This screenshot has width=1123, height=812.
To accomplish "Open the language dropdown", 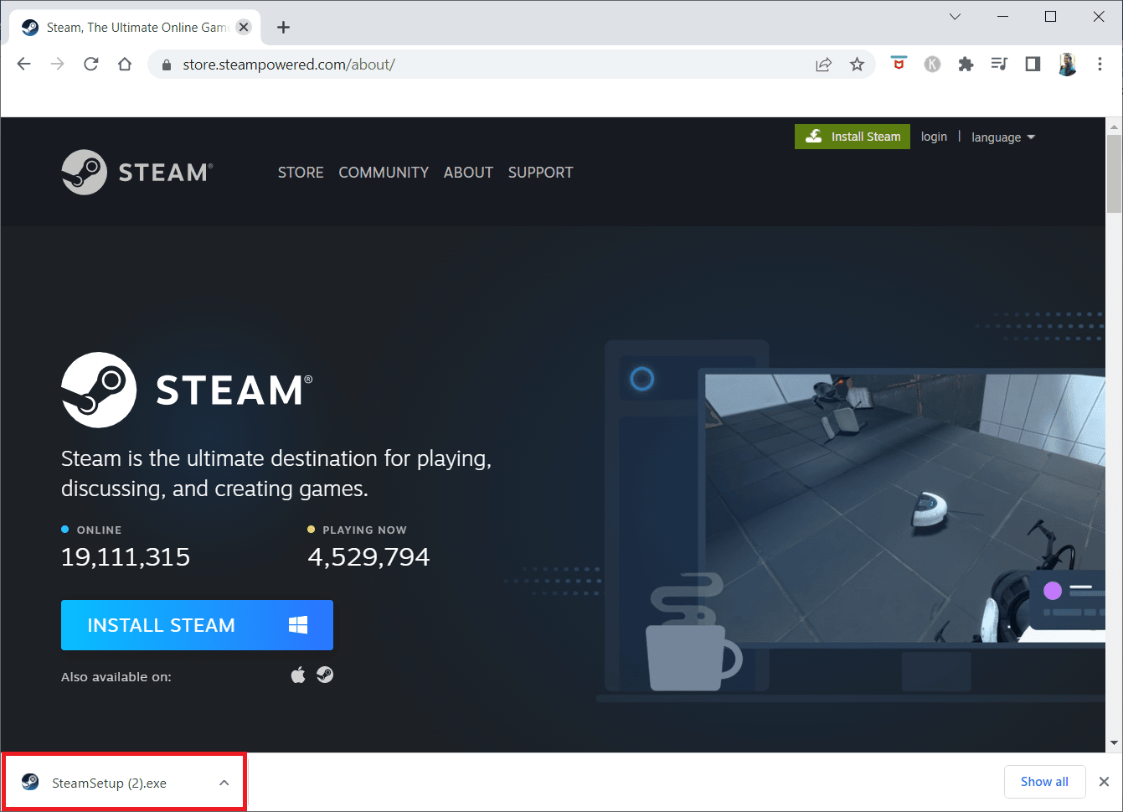I will pyautogui.click(x=1002, y=137).
